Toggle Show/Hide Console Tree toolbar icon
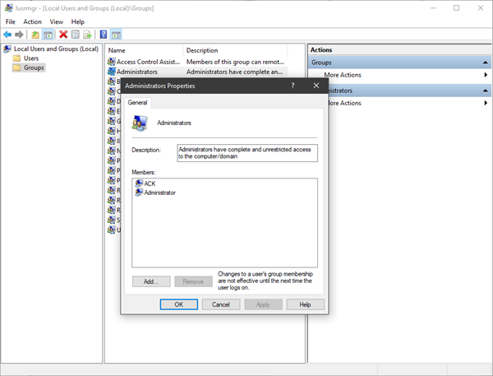 pos(48,35)
